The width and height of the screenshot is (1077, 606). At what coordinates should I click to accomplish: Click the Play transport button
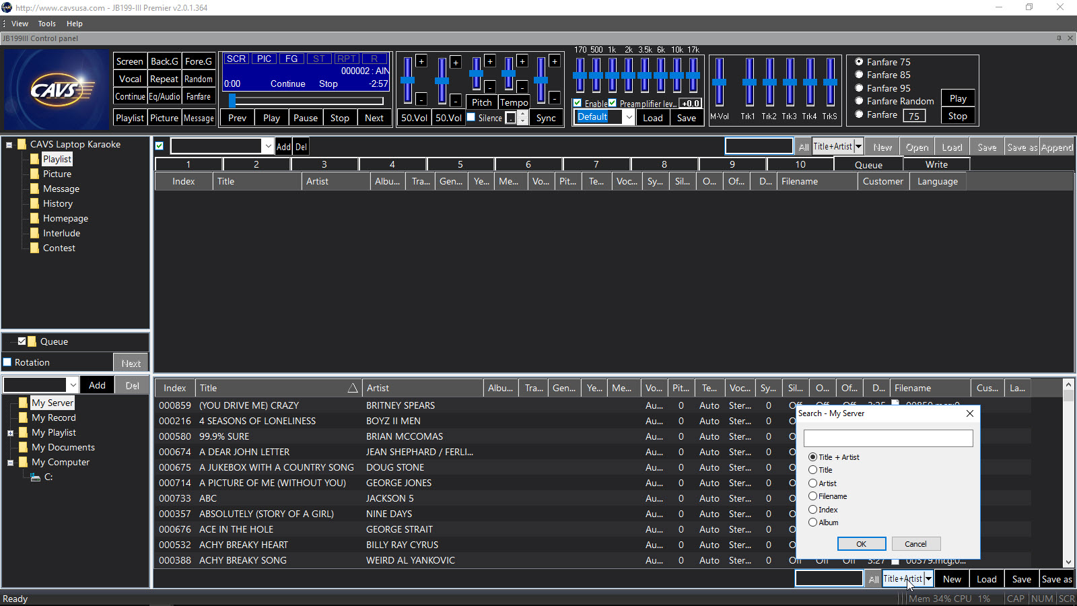coord(272,118)
